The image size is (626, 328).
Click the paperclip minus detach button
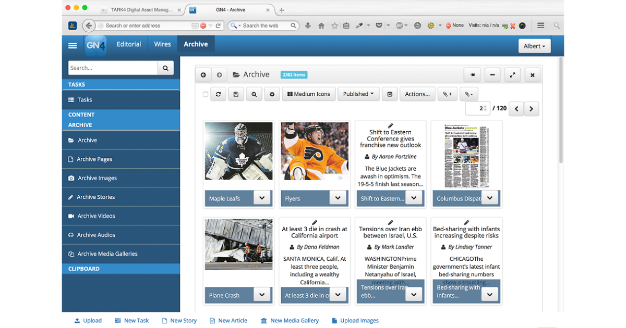pos(468,94)
